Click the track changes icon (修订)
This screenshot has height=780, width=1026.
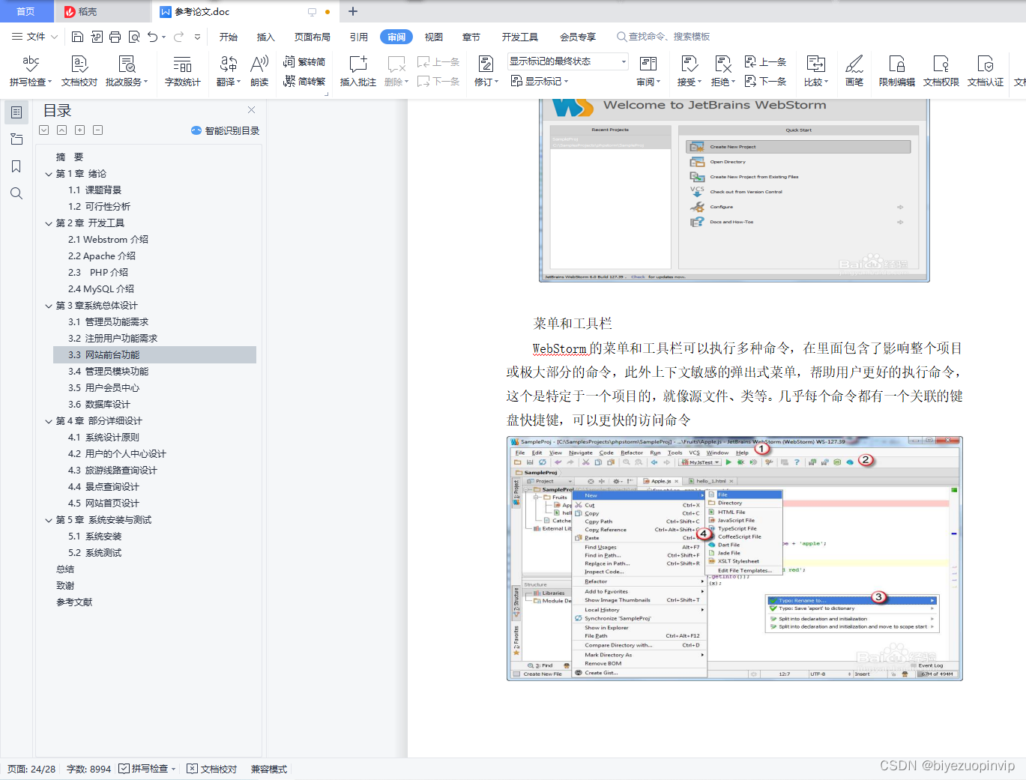486,71
